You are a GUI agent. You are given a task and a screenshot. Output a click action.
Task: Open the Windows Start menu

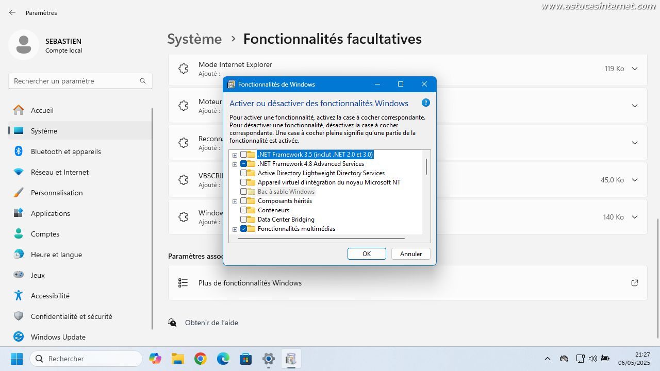point(17,359)
